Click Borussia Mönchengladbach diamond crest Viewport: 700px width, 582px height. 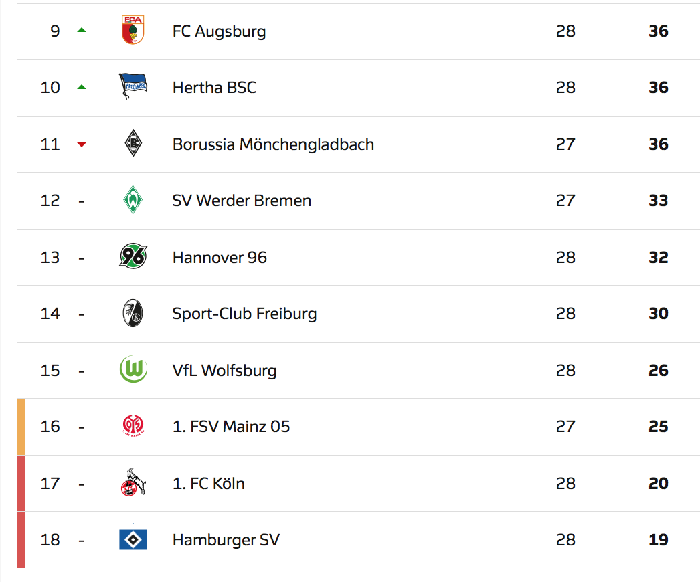click(x=133, y=144)
